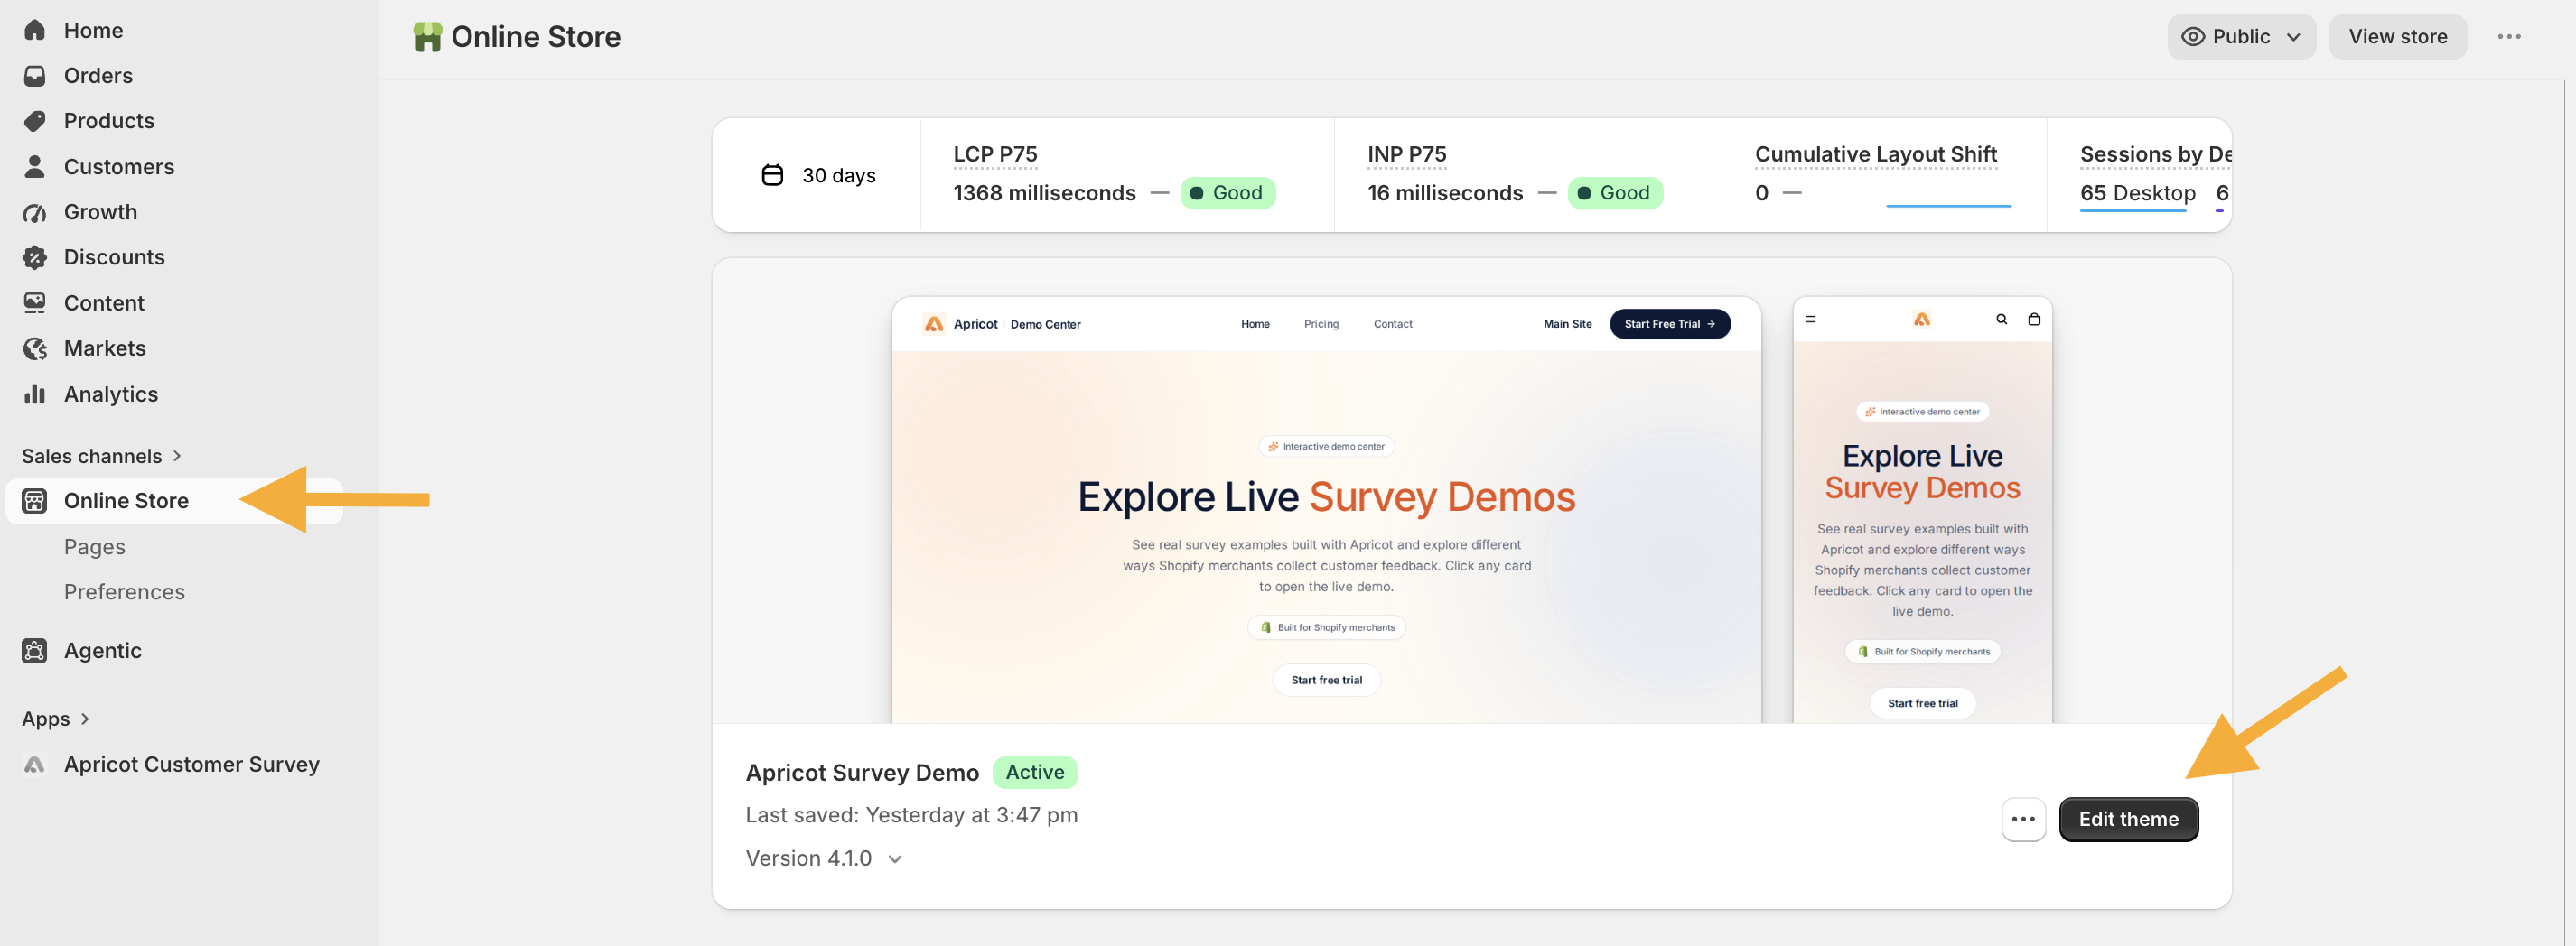The image size is (2576, 946).
Task: Click the Apricot Survey Demo theme name
Action: (862, 772)
